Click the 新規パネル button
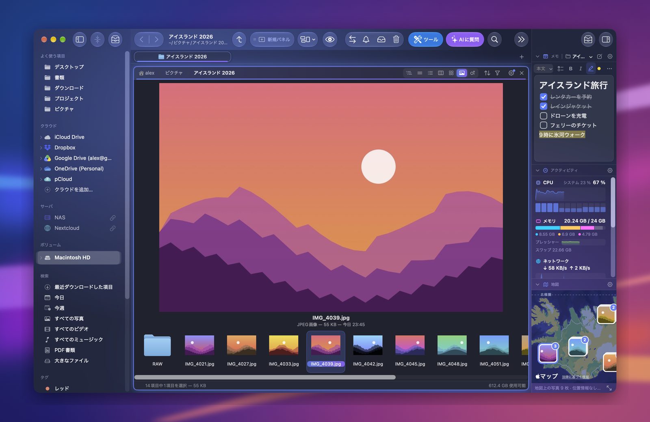 click(272, 39)
